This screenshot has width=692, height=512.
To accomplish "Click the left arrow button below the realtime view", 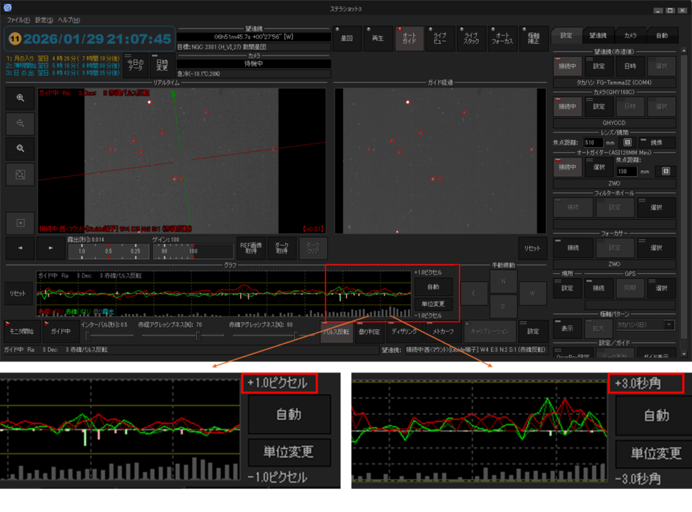I will [x=20, y=249].
